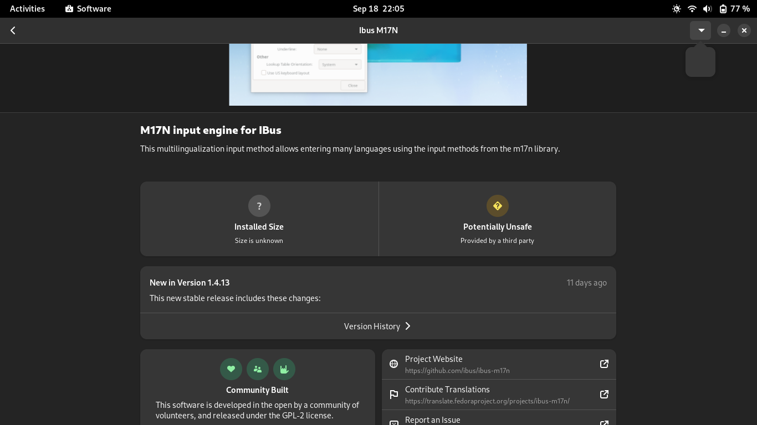Open the header bar dropdown arrow button
Image resolution: width=757 pixels, height=425 pixels.
[700, 30]
